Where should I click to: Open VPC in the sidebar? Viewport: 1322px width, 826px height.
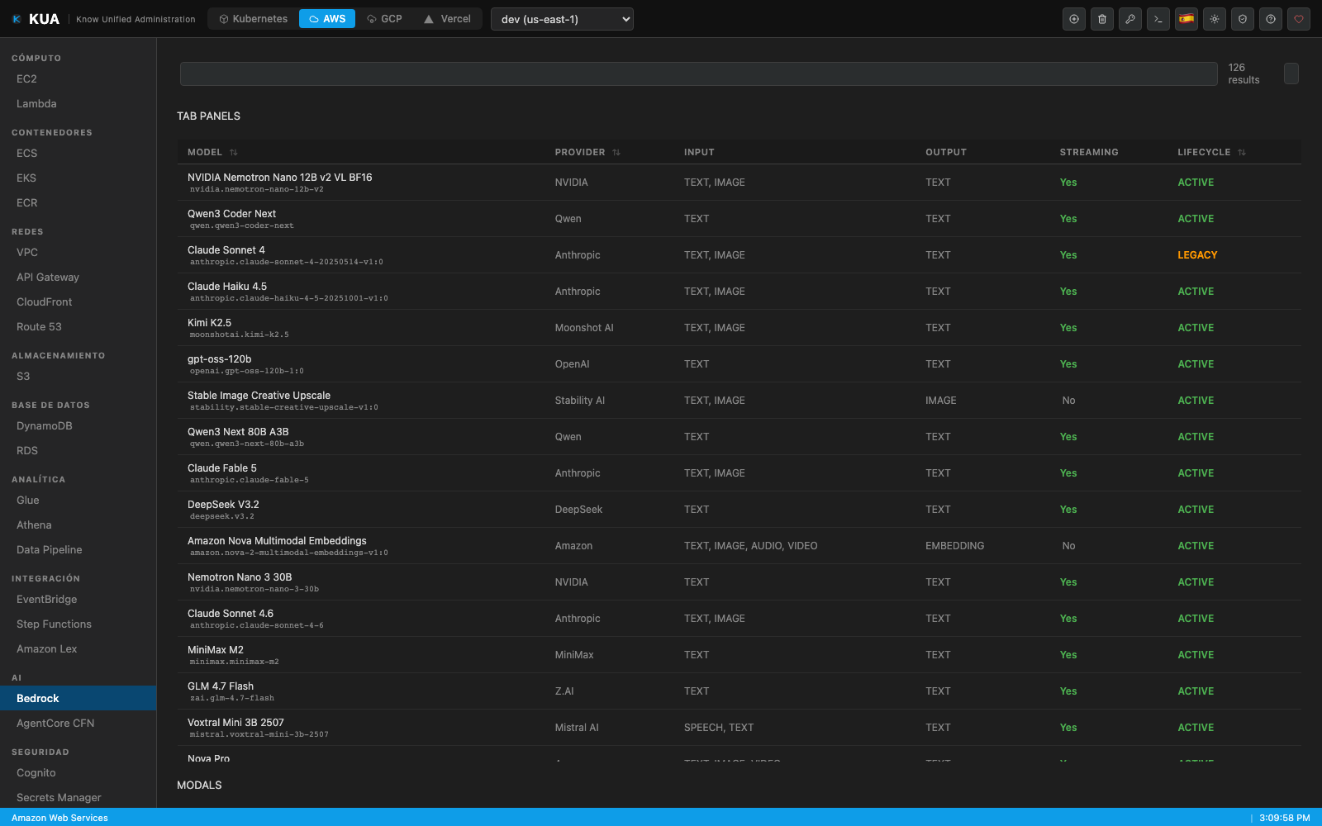pos(78,253)
